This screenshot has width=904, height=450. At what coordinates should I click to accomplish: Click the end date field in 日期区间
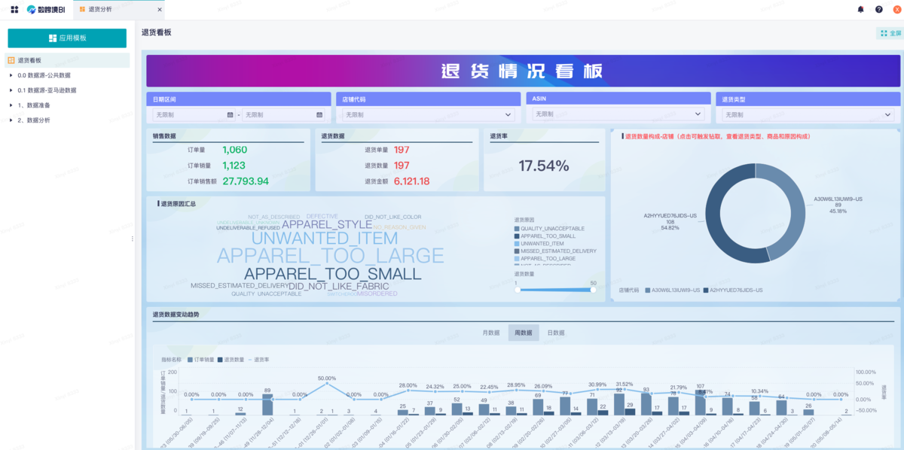(x=283, y=115)
